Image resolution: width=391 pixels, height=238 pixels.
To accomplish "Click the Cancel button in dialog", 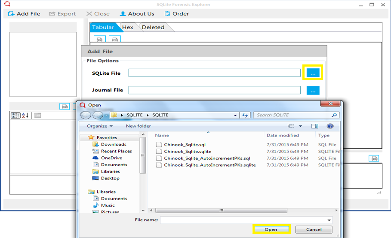I will (314, 229).
